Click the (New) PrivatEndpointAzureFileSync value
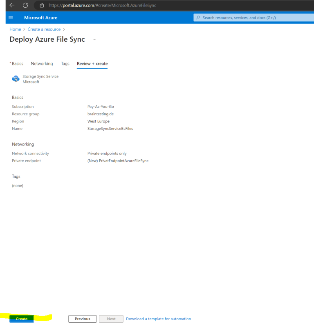 pyautogui.click(x=118, y=161)
